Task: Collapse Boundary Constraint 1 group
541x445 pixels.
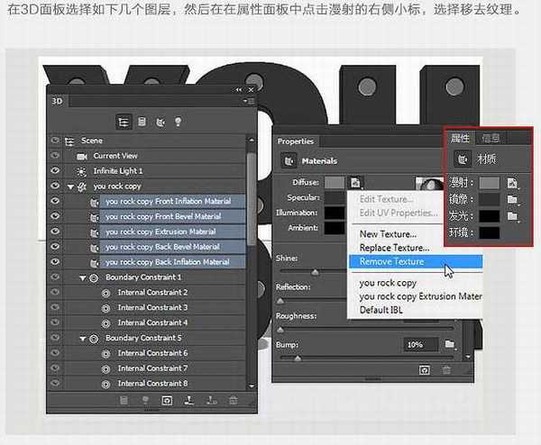Action: click(x=82, y=277)
